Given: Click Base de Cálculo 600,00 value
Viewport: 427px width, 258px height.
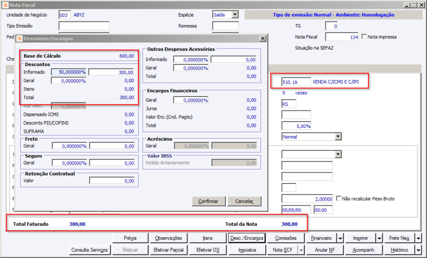Looking at the screenshot, I should pos(126,56).
